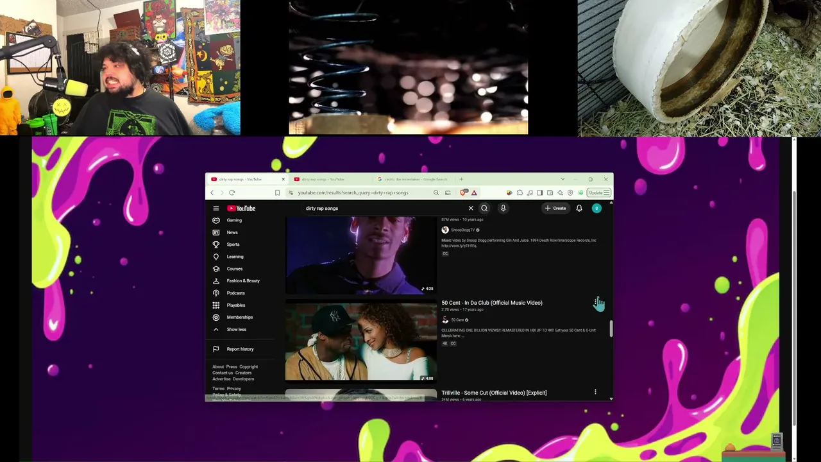The image size is (821, 462).
Task: Switch to the Google Search tab
Action: [414, 180]
